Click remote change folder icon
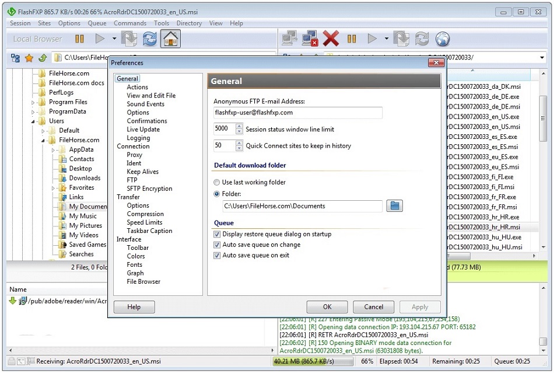Viewport: 554px width, 373px height. coord(401,39)
